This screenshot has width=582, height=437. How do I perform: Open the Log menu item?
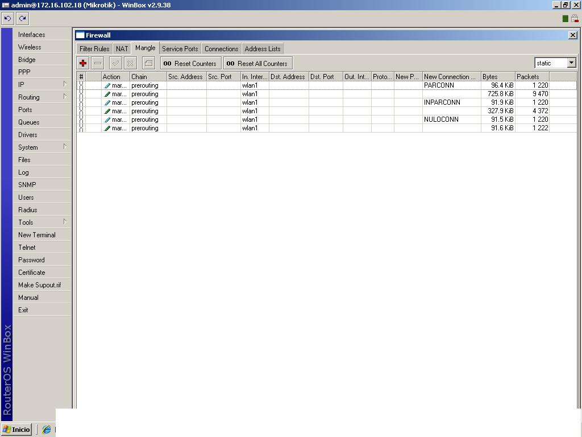42,172
